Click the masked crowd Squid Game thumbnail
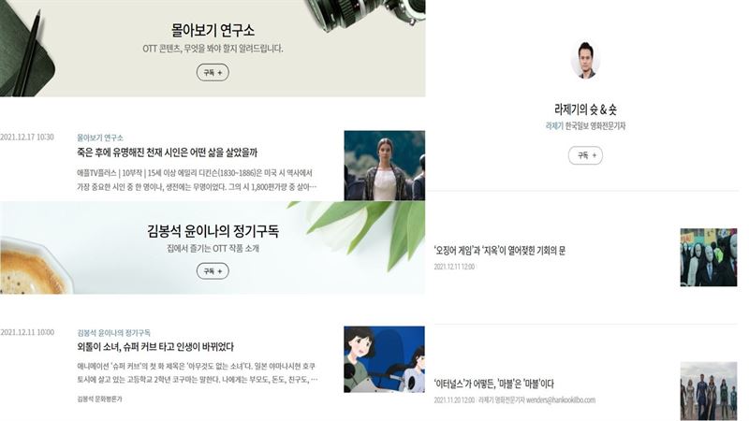 coord(709,257)
